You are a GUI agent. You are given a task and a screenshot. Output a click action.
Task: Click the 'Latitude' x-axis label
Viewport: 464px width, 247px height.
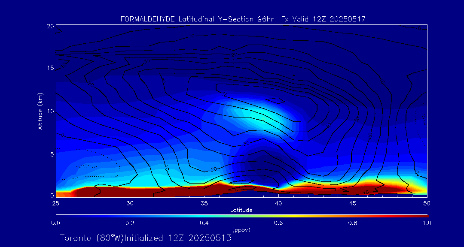click(241, 210)
